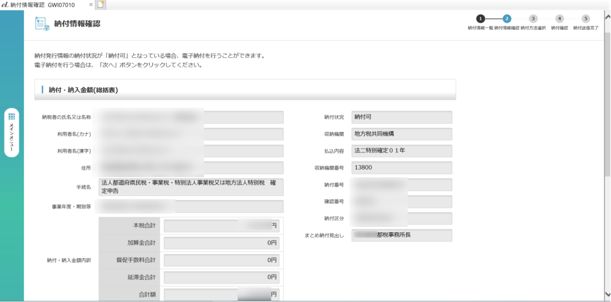Open the メインメニュー grid icon
The width and height of the screenshot is (611, 302).
tap(12, 116)
